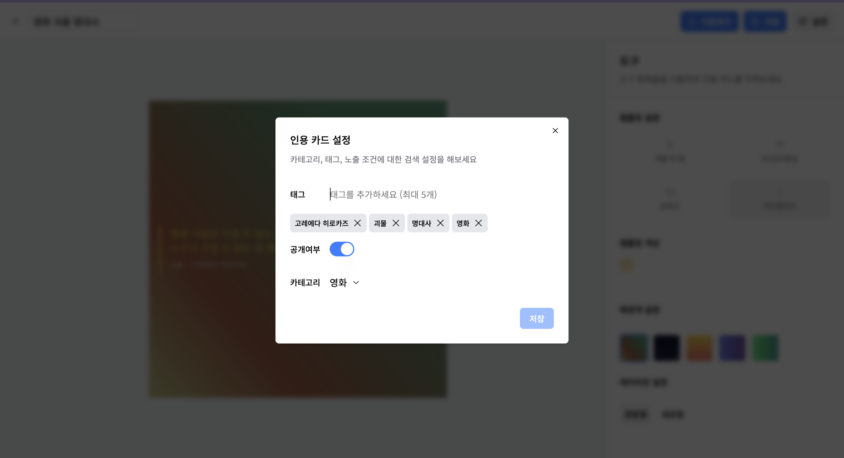Image resolution: width=844 pixels, height=458 pixels.
Task: Close the 인용 카드 설정 dialog
Action: tap(555, 131)
